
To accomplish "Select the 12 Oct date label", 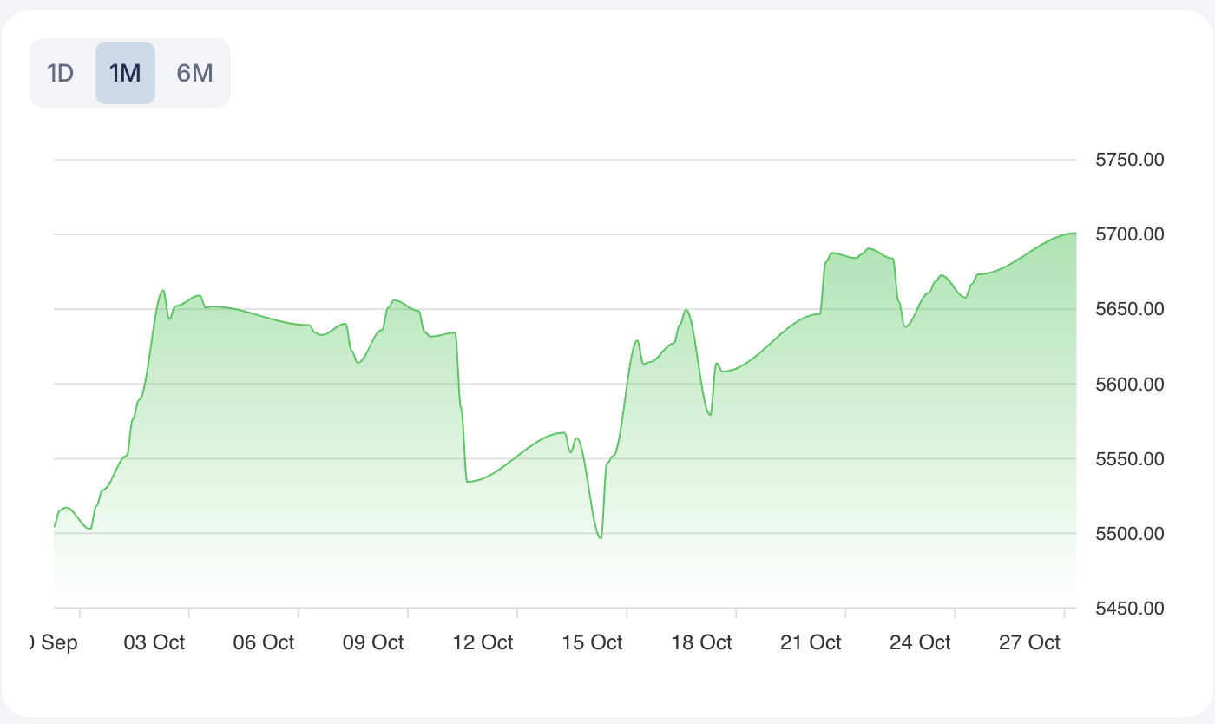I will click(x=483, y=643).
